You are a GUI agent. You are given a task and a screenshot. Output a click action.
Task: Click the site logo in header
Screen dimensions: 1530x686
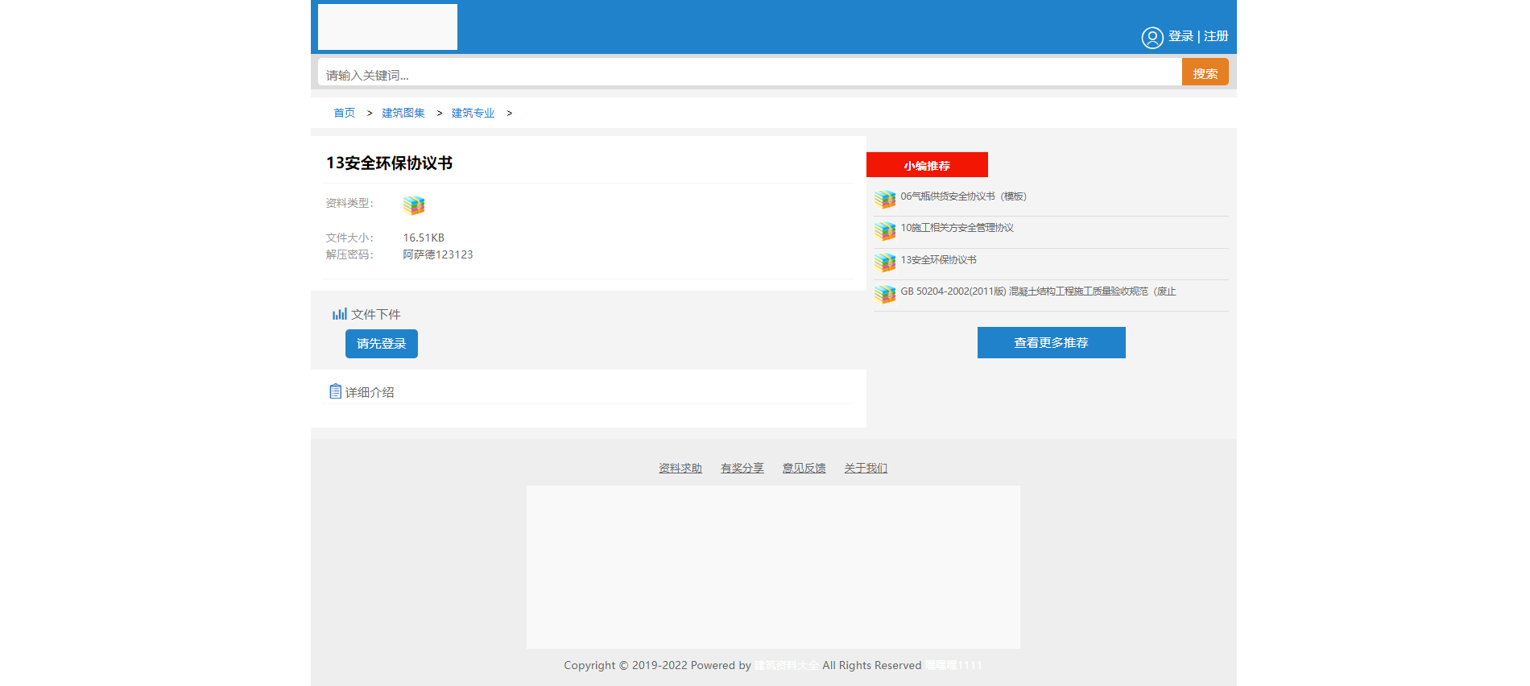[387, 27]
